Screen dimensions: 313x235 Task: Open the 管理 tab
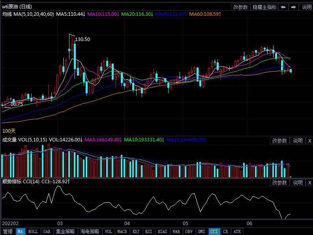pos(7,231)
